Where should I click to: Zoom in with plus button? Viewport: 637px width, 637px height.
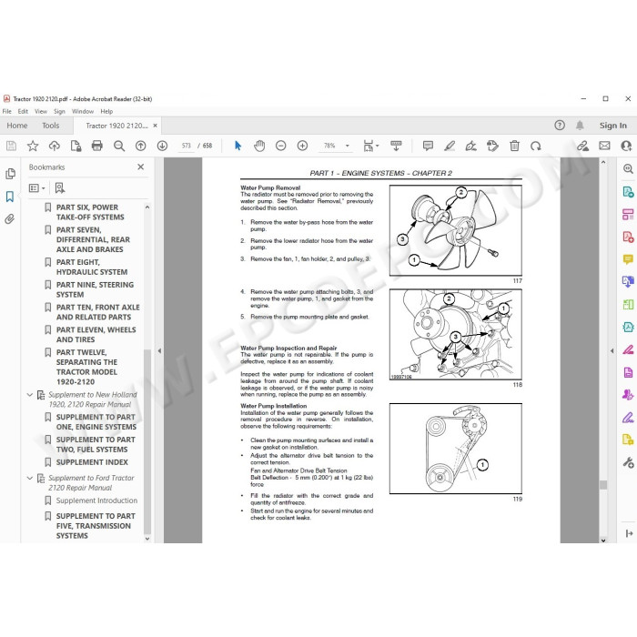pyautogui.click(x=302, y=146)
